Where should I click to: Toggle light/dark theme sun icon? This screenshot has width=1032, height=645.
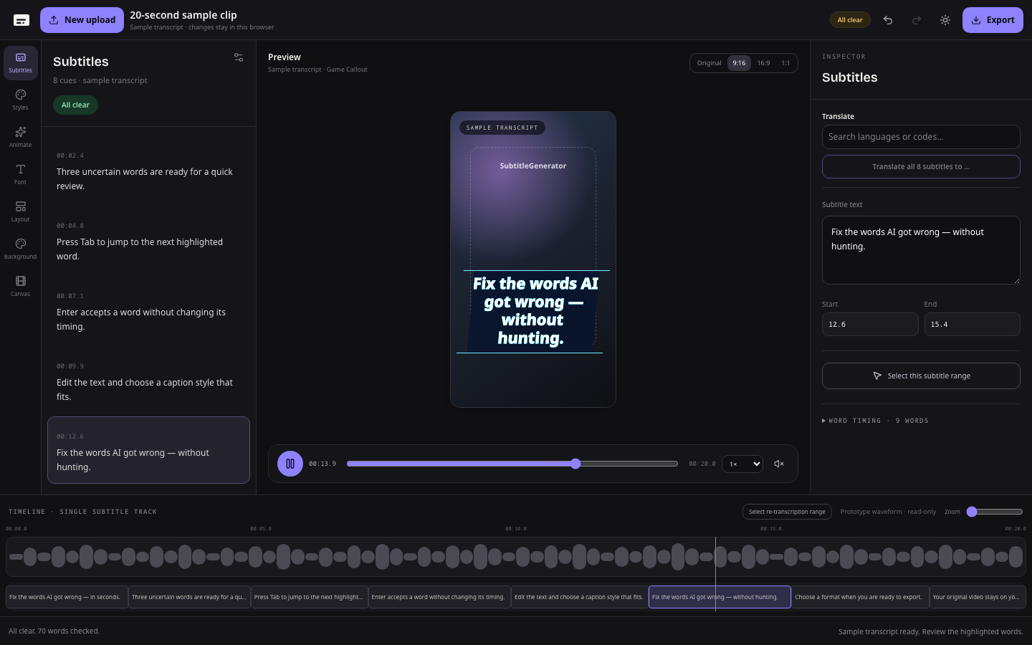945,20
